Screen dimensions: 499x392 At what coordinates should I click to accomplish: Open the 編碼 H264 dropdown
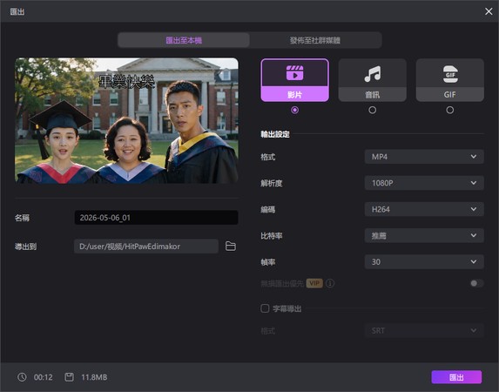pyautogui.click(x=424, y=209)
